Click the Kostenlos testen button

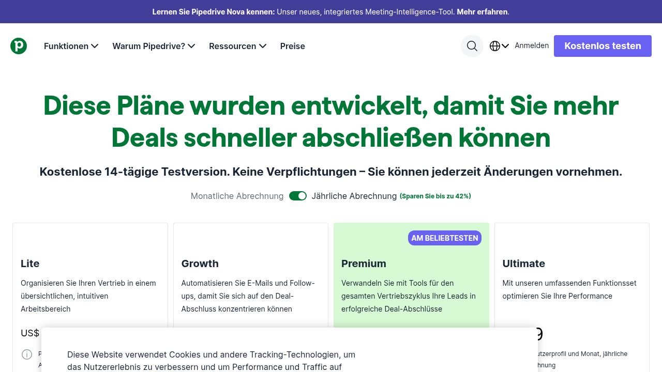click(x=603, y=46)
